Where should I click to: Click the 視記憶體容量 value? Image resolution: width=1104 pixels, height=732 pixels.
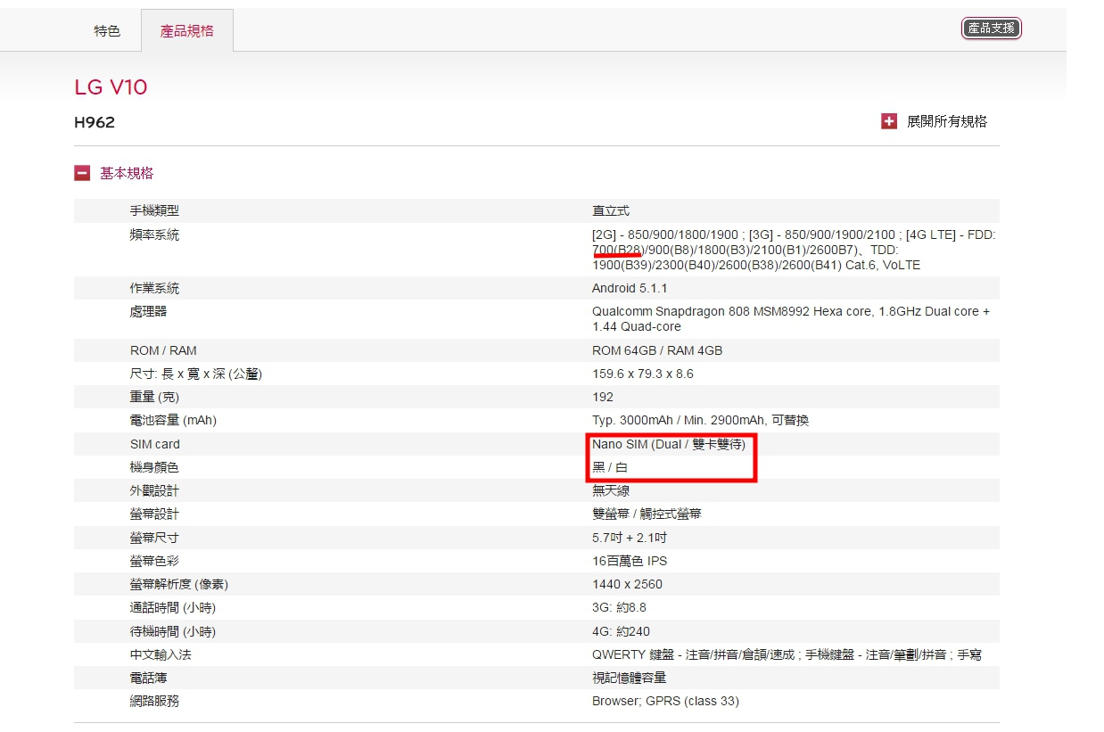tap(630, 678)
